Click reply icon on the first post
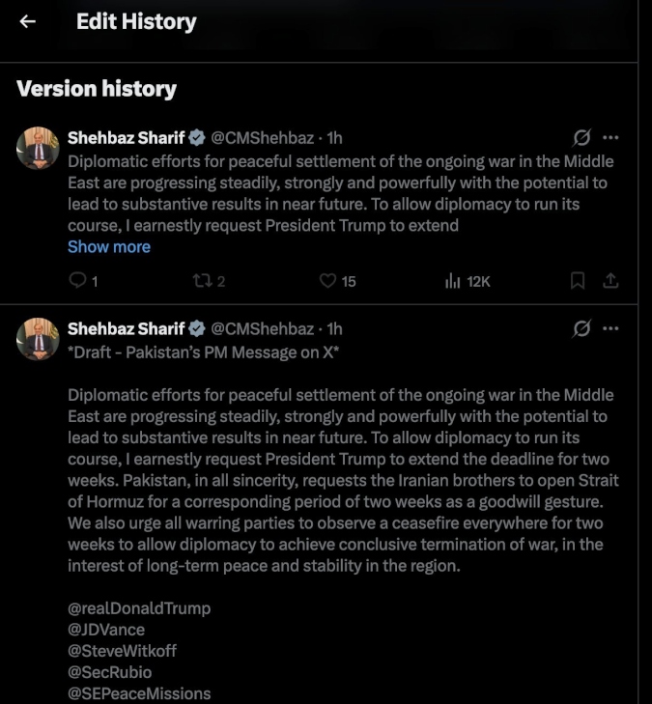The height and width of the screenshot is (704, 652). [x=77, y=281]
